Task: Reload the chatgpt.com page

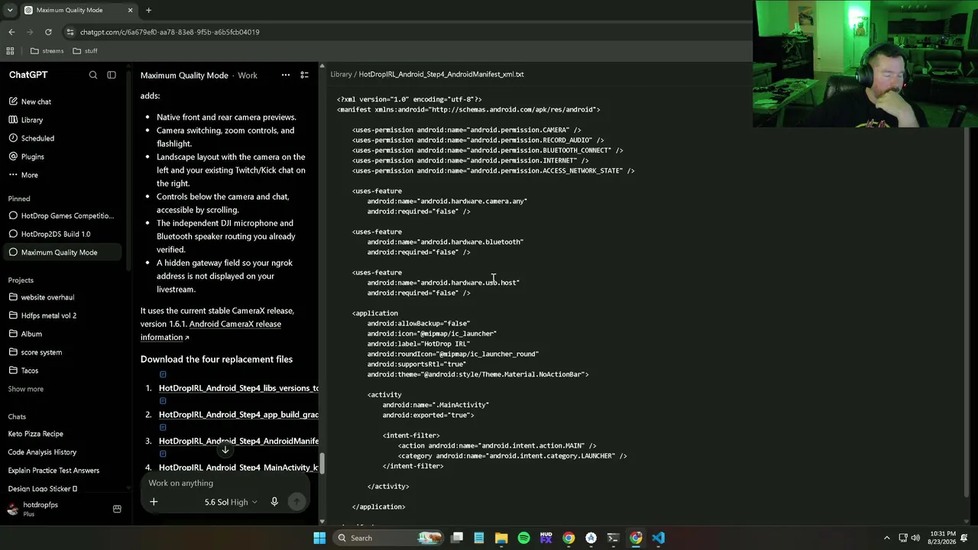Action: (48, 32)
